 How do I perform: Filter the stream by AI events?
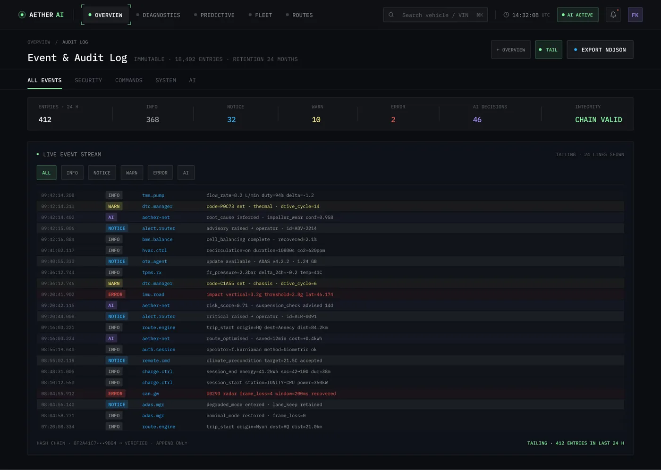pos(186,173)
